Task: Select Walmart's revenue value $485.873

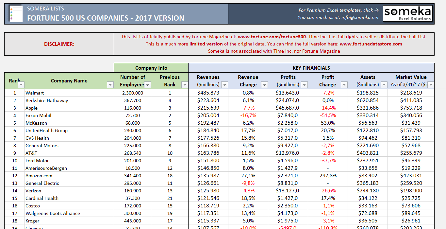Action: pyautogui.click(x=208, y=93)
